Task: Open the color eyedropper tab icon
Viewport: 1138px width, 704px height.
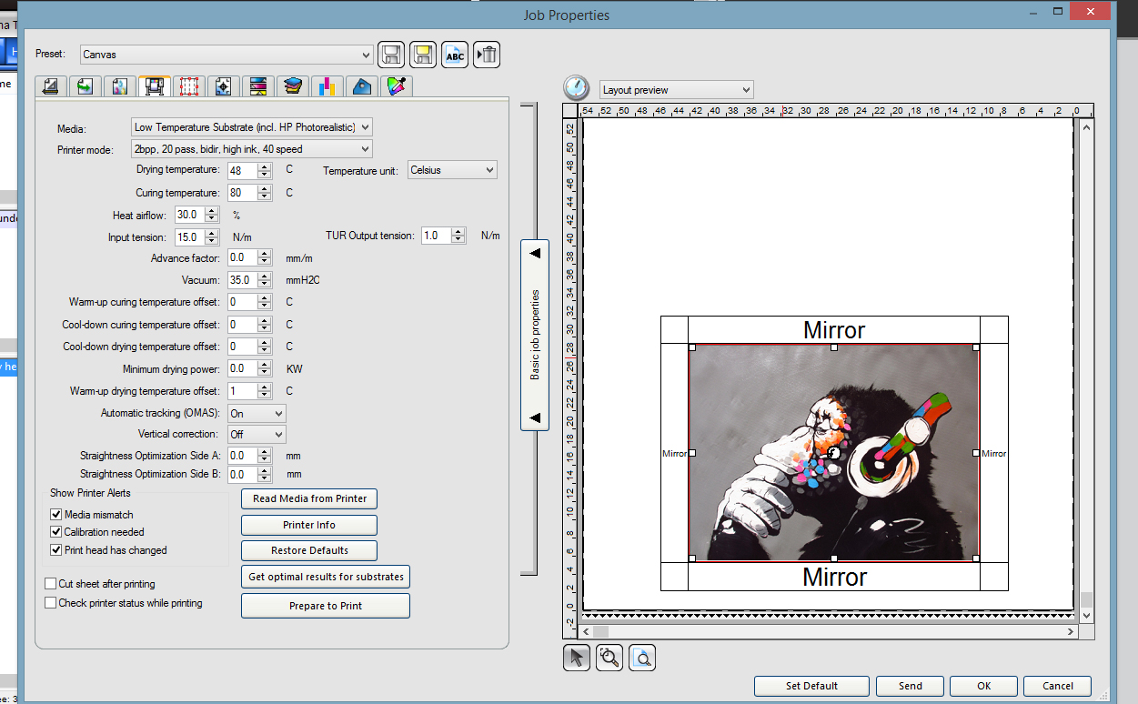Action: (397, 86)
